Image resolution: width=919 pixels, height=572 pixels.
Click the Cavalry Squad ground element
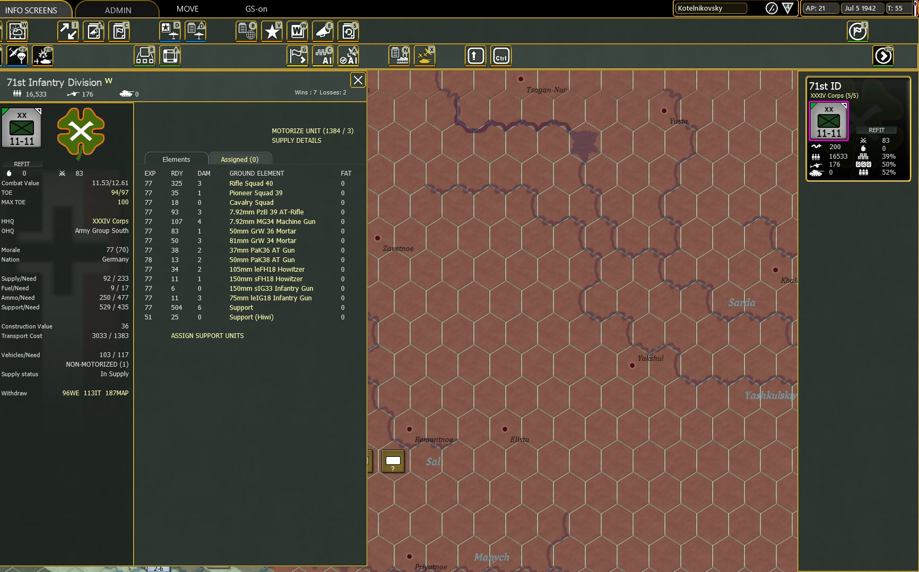[x=252, y=203]
